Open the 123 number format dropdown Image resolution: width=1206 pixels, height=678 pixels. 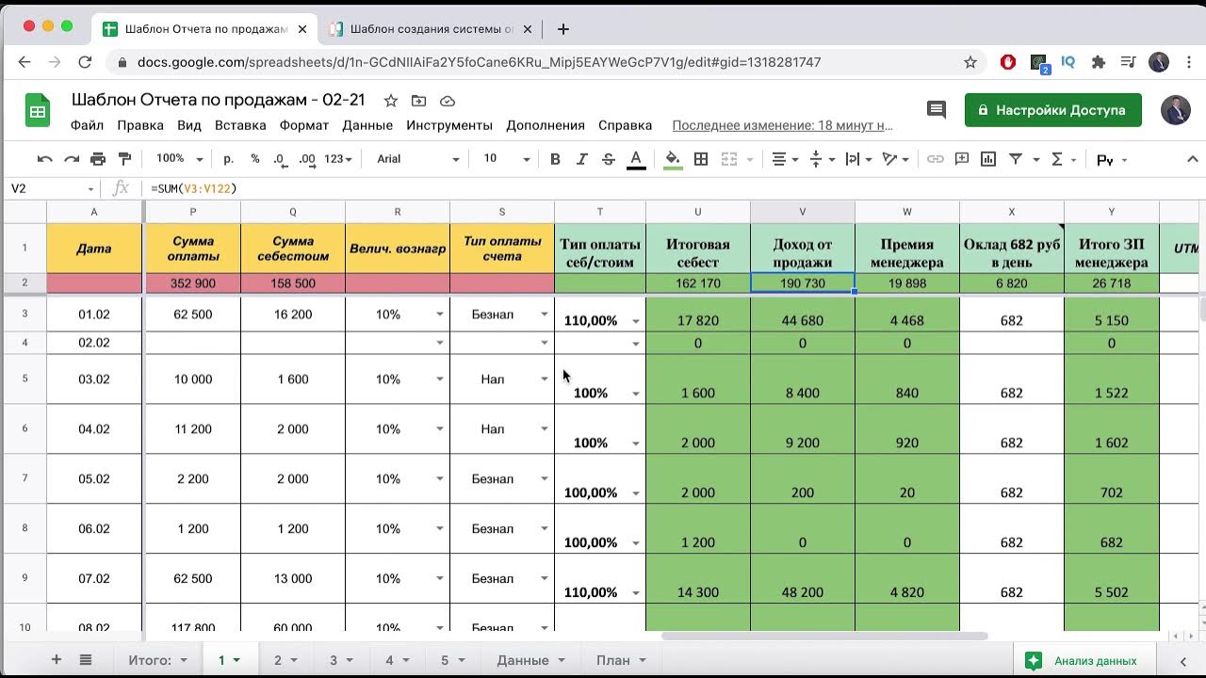pos(337,159)
